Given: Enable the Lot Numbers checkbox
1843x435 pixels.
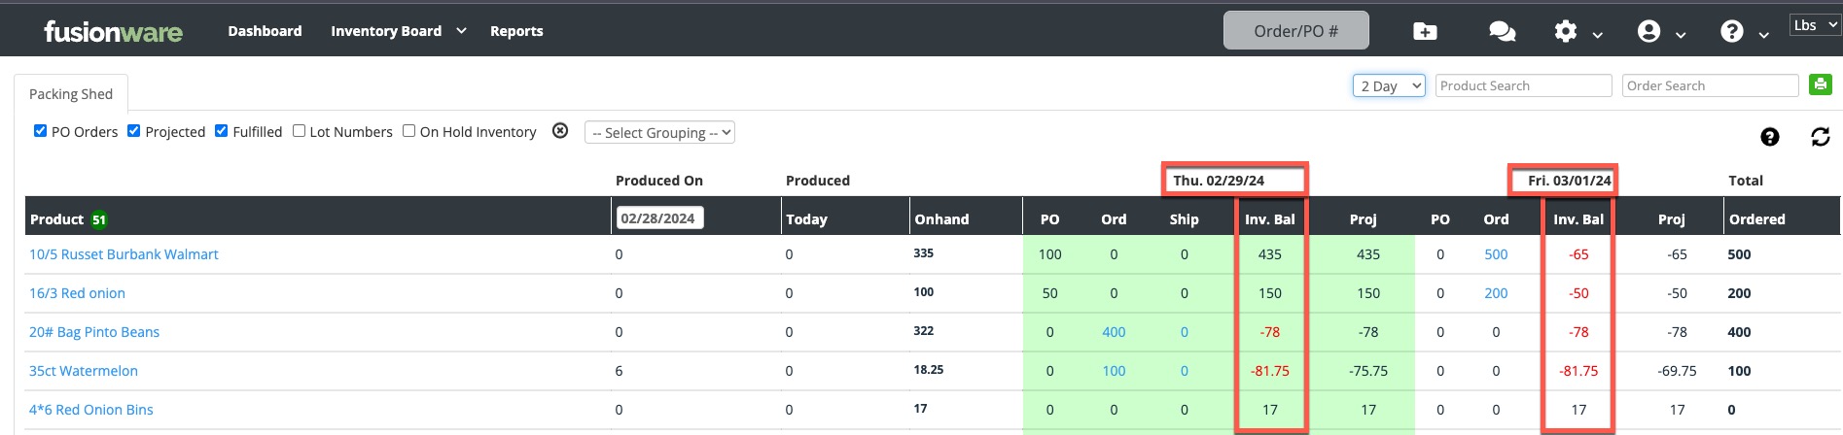Looking at the screenshot, I should (x=300, y=131).
